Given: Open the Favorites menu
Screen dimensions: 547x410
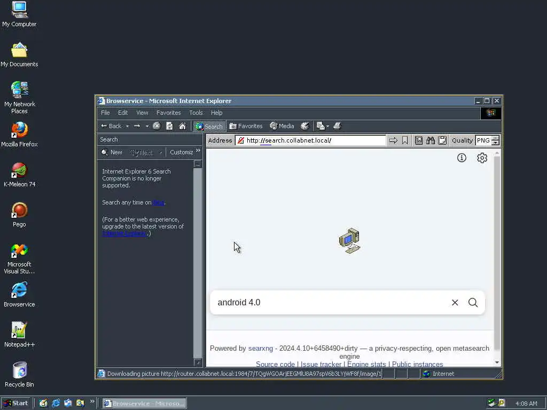Looking at the screenshot, I should (168, 113).
